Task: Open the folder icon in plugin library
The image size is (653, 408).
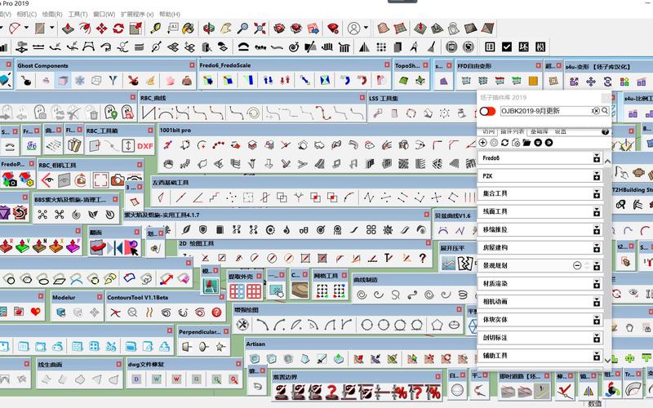Action: pos(527,142)
